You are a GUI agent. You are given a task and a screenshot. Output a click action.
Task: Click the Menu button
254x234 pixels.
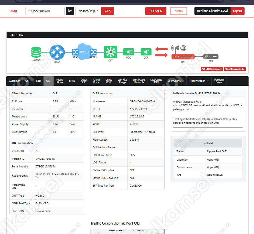pyautogui.click(x=178, y=11)
